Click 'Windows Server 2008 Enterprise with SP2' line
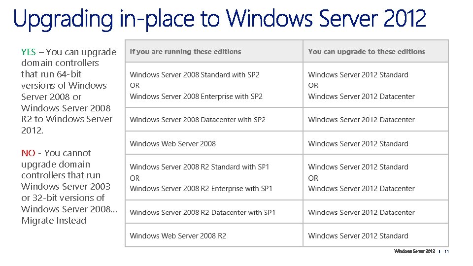The image size is (473, 266). point(196,97)
